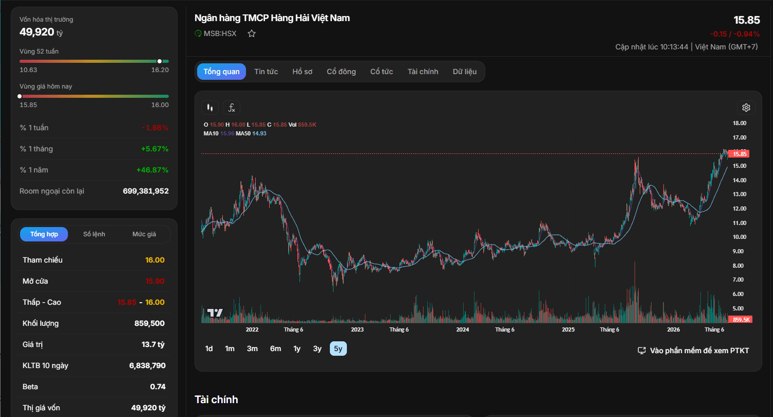Click monitor icon beside Vào phần mềm
This screenshot has height=417, width=773.
(x=642, y=351)
